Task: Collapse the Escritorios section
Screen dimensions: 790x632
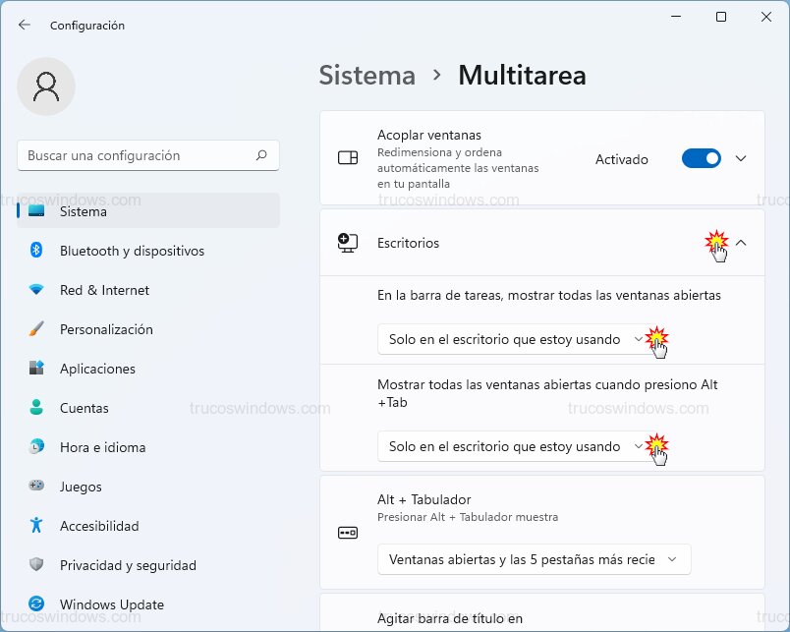Action: pos(741,243)
